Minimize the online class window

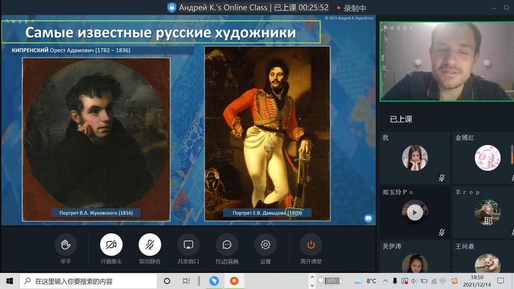(x=493, y=8)
